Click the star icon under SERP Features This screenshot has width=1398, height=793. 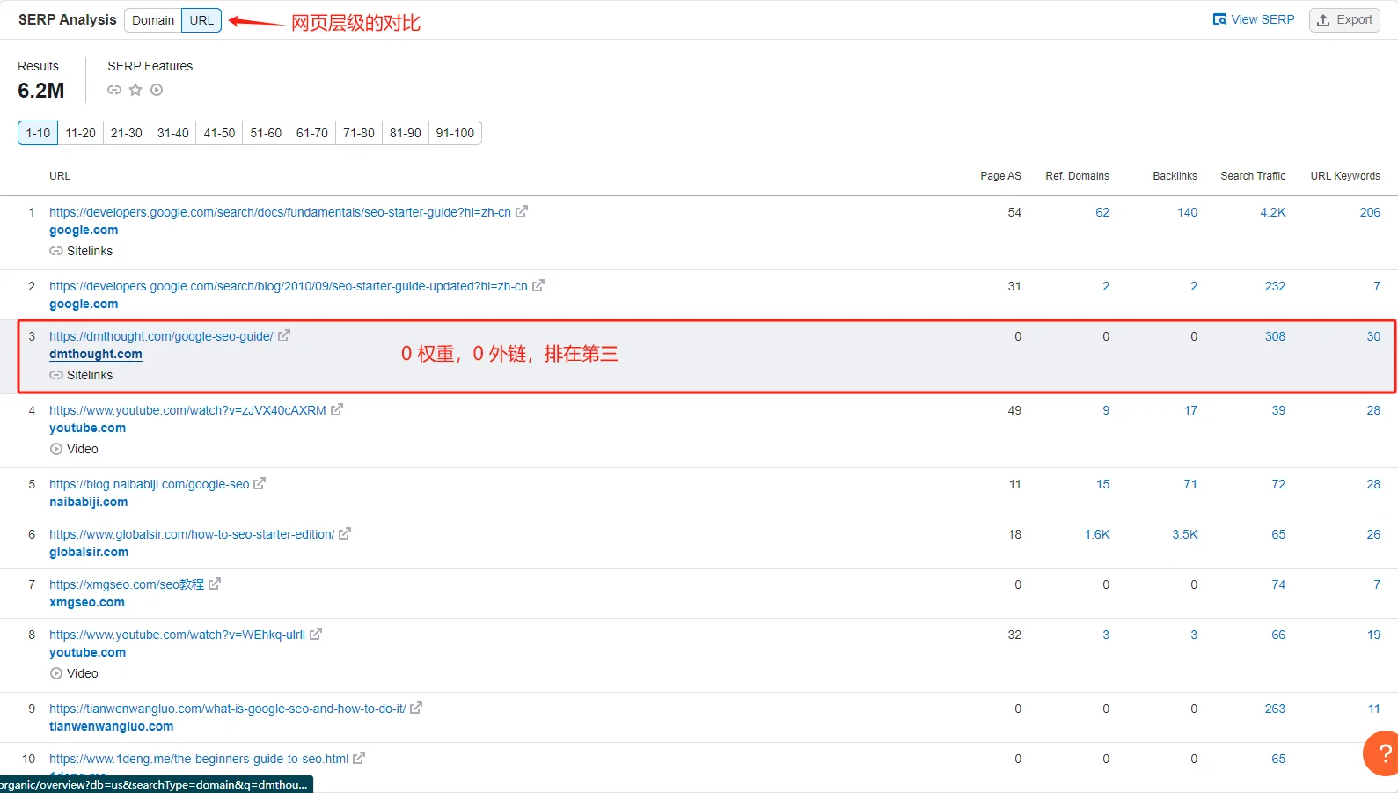135,90
